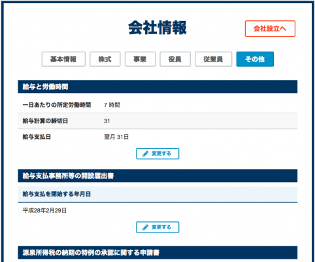Viewport: 315px width, 262px height.
Task: Click the 源泉所得税の納期の特例 section header
Action: (157, 253)
